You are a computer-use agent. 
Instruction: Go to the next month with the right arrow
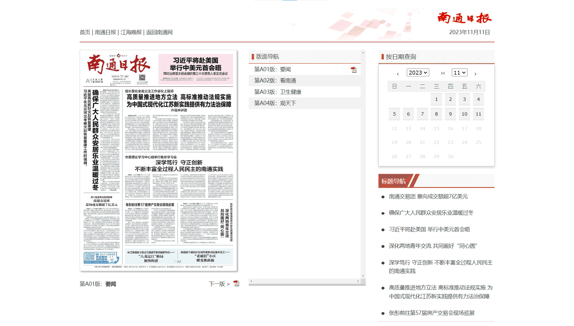click(x=475, y=74)
